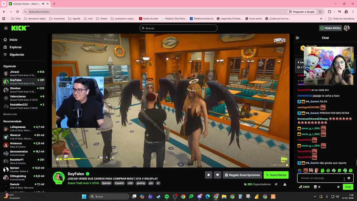The image size is (357, 201).
Task: Open the chat shop storefront icon
Action: (315, 187)
